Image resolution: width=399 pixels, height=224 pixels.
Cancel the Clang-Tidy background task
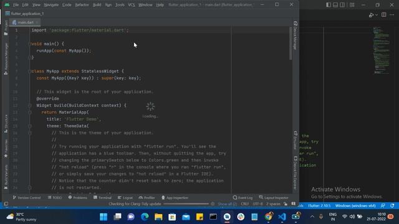213,204
